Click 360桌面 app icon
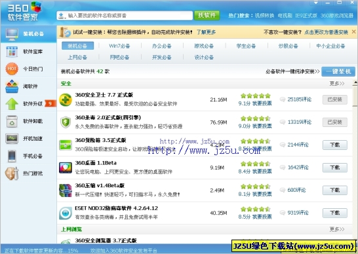The width and height of the screenshot is (358, 254). (x=66, y=168)
